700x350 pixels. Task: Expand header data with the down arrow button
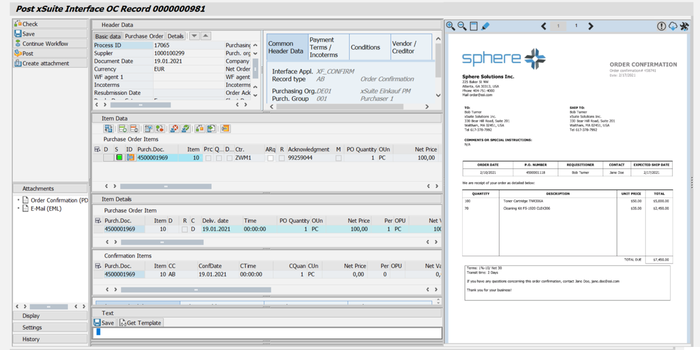click(x=194, y=36)
